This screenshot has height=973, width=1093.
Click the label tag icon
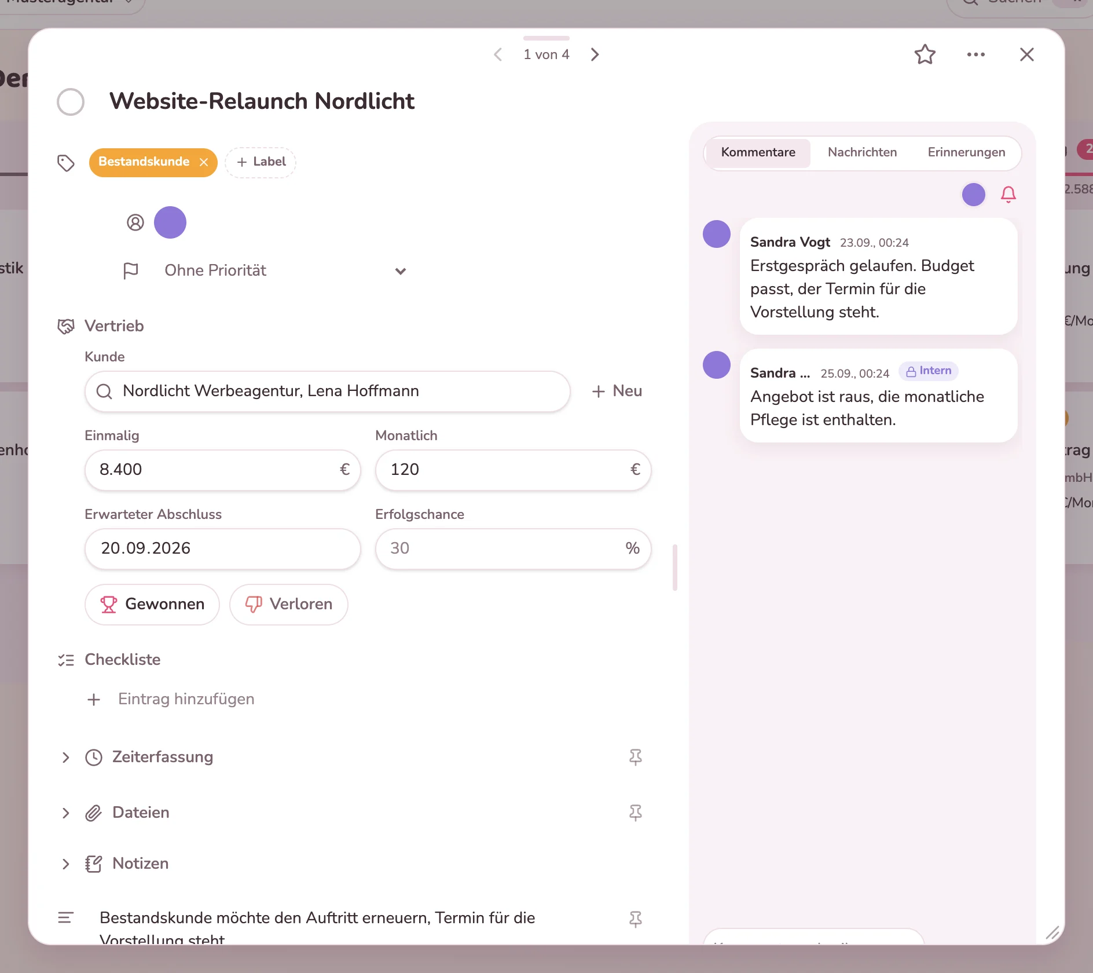click(66, 163)
